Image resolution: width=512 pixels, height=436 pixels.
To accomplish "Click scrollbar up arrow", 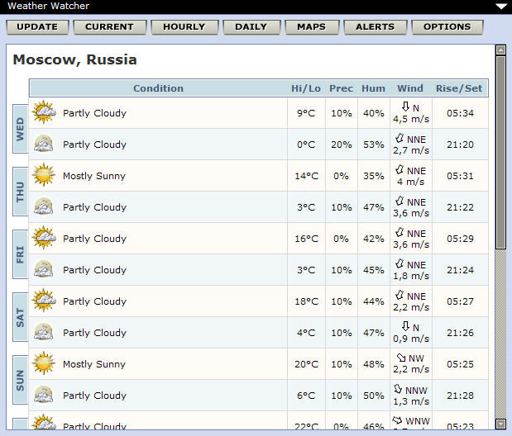I will 500,50.
